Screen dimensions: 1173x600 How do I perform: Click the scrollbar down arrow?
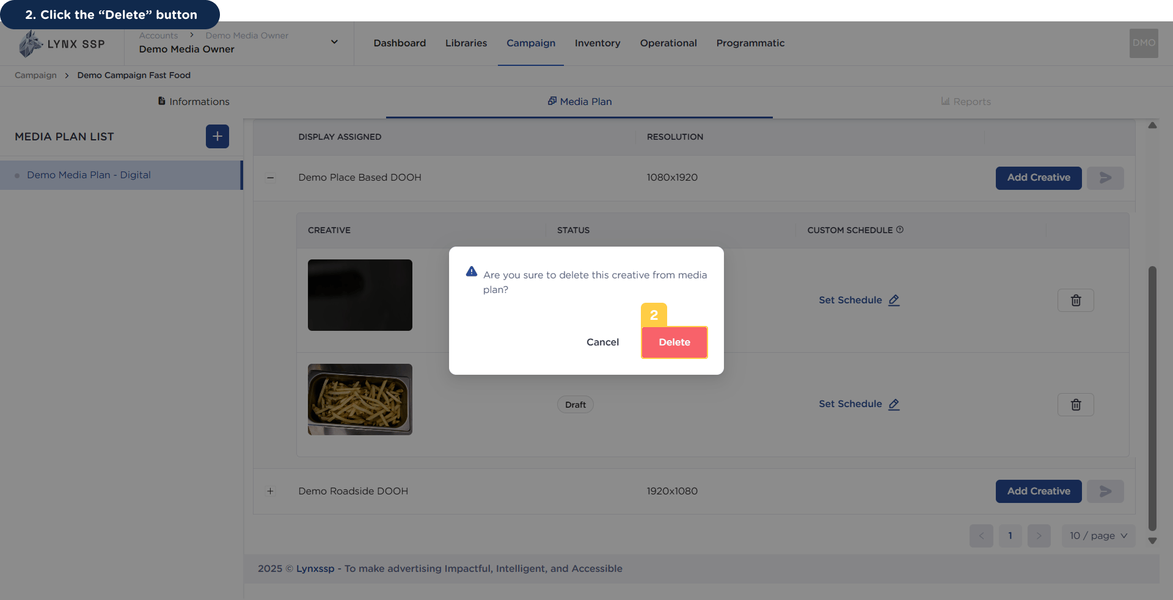(x=1152, y=541)
